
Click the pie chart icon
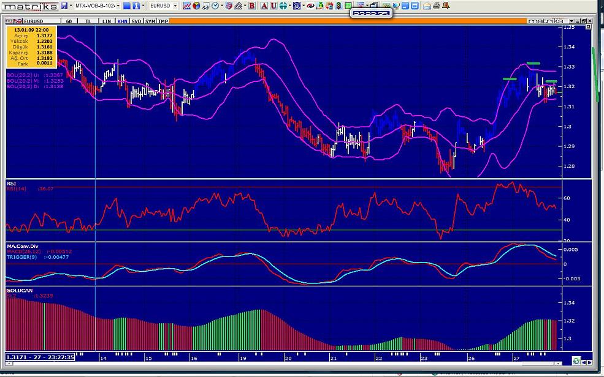[x=196, y=6]
